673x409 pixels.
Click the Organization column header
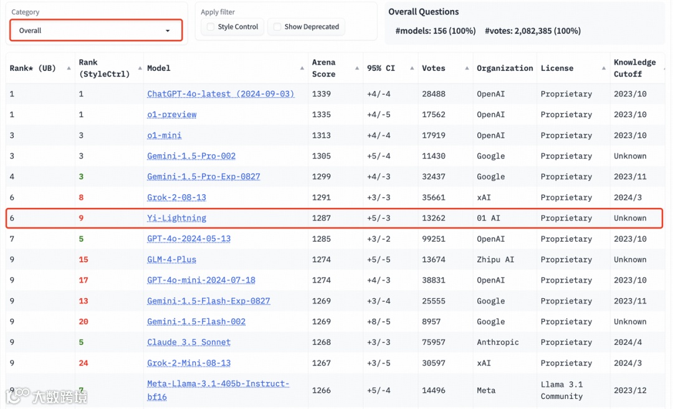pyautogui.click(x=505, y=68)
